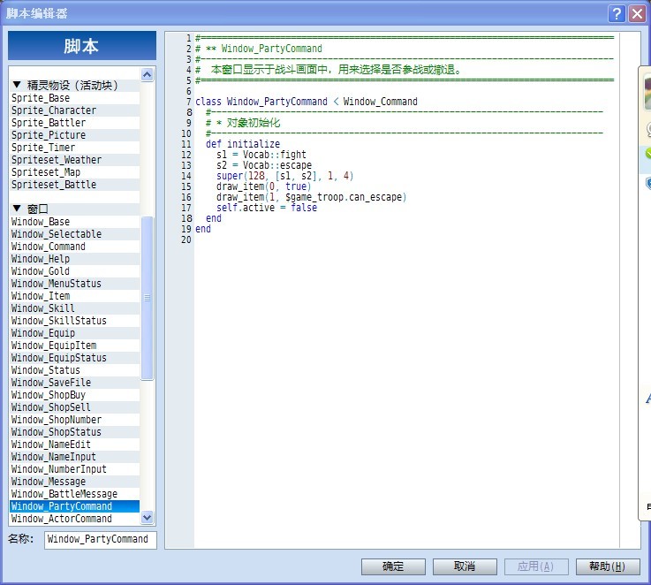Confirm with the 确定 button
Viewport: 651px width, 585px height.
pos(393,566)
